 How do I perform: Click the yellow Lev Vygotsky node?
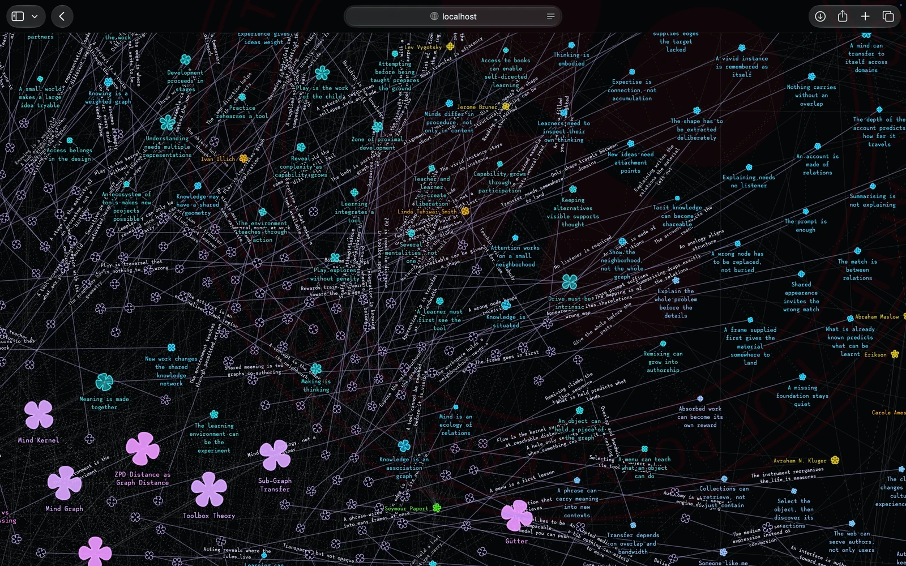pos(450,46)
